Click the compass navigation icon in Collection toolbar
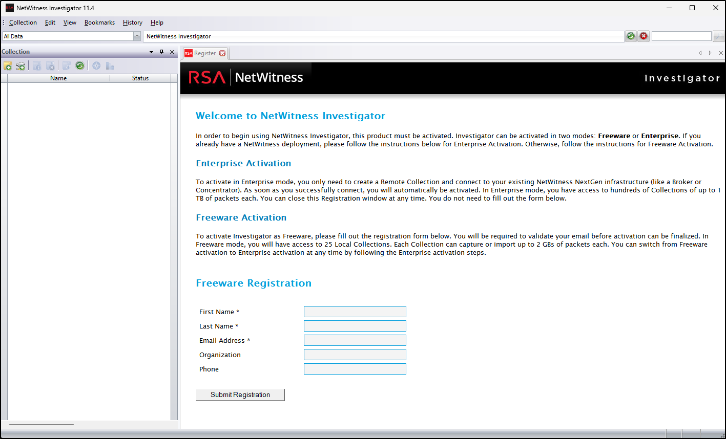The image size is (726, 439). click(x=96, y=65)
